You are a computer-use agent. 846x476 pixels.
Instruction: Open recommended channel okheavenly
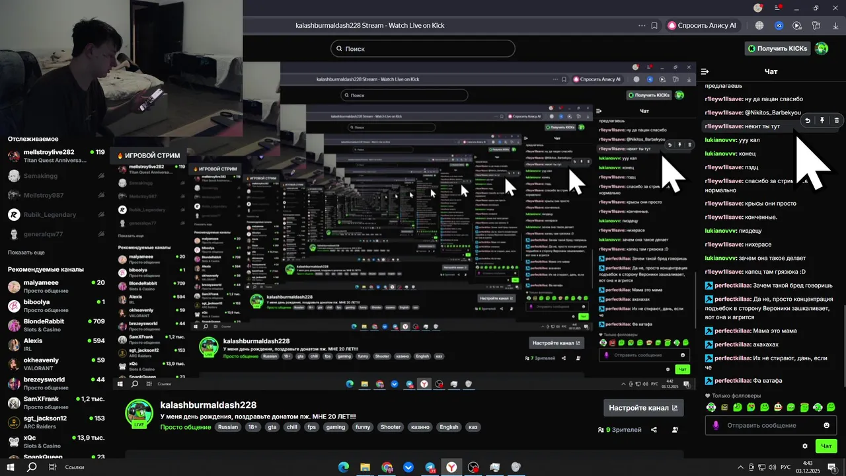click(56, 364)
